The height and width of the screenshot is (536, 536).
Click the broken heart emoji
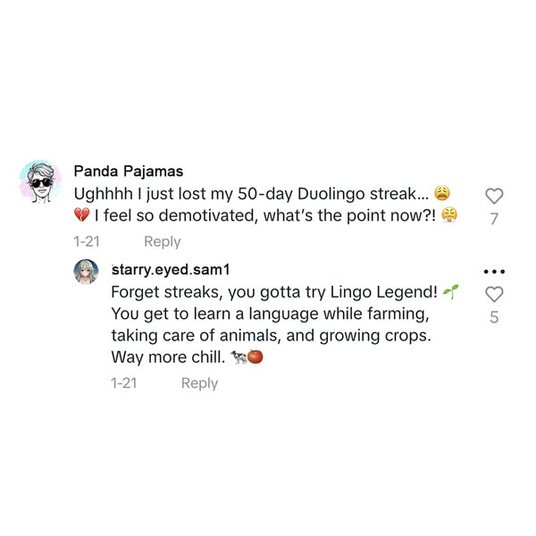pos(82,215)
